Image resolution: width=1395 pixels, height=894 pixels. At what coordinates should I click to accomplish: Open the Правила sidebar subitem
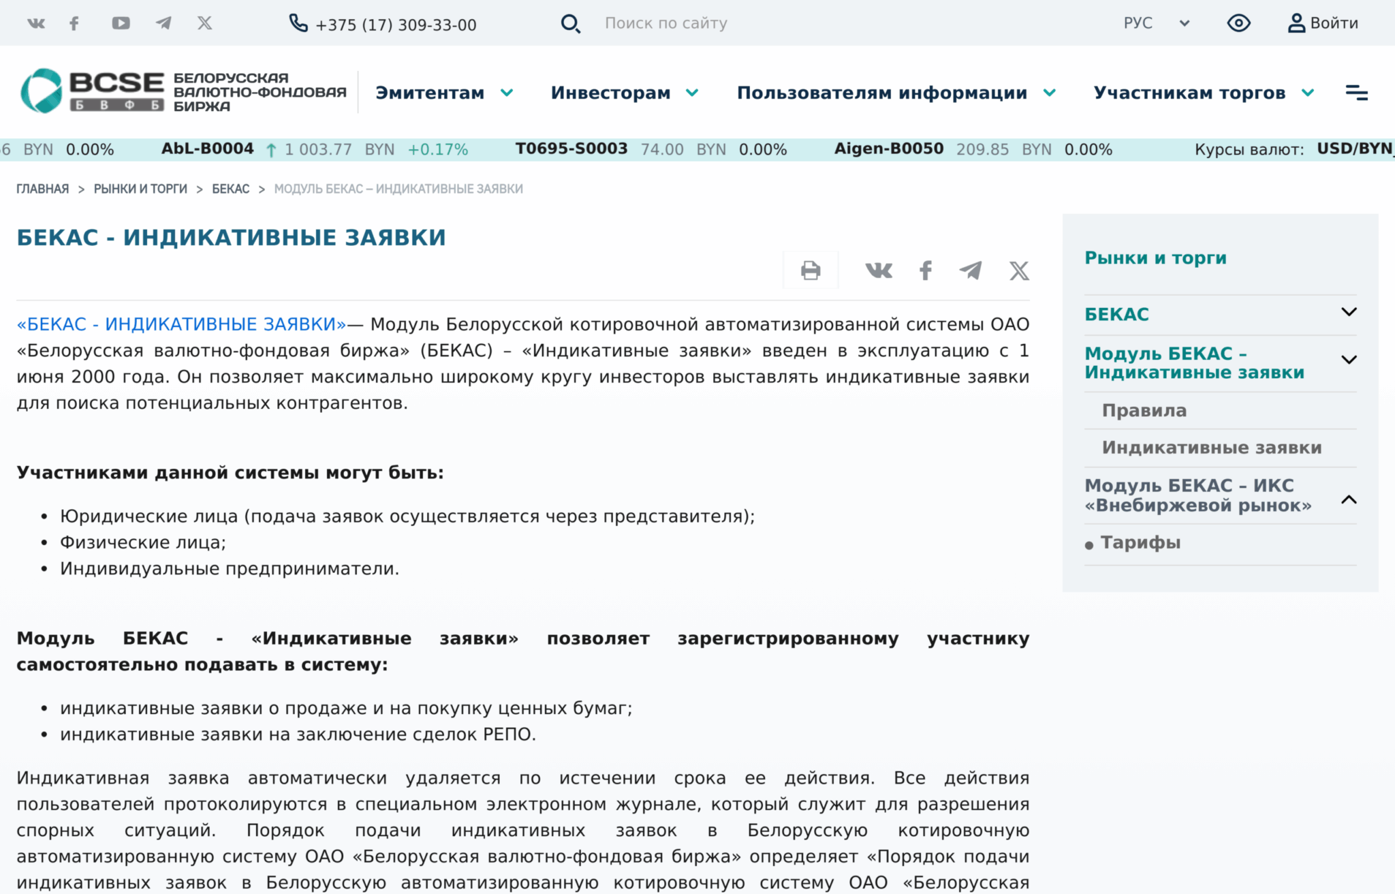(1144, 410)
